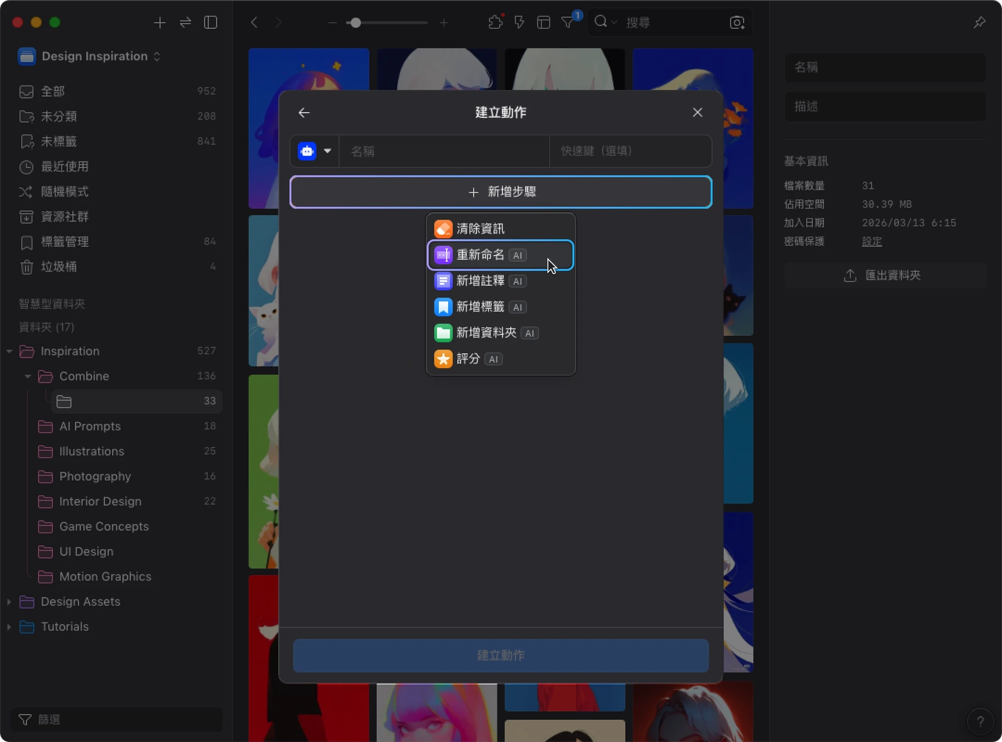The image size is (1002, 742).
Task: Click the layout switch toolbar icon
Action: tap(543, 22)
